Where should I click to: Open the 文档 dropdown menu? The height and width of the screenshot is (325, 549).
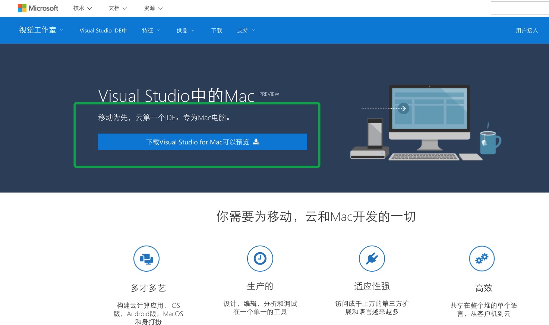118,8
